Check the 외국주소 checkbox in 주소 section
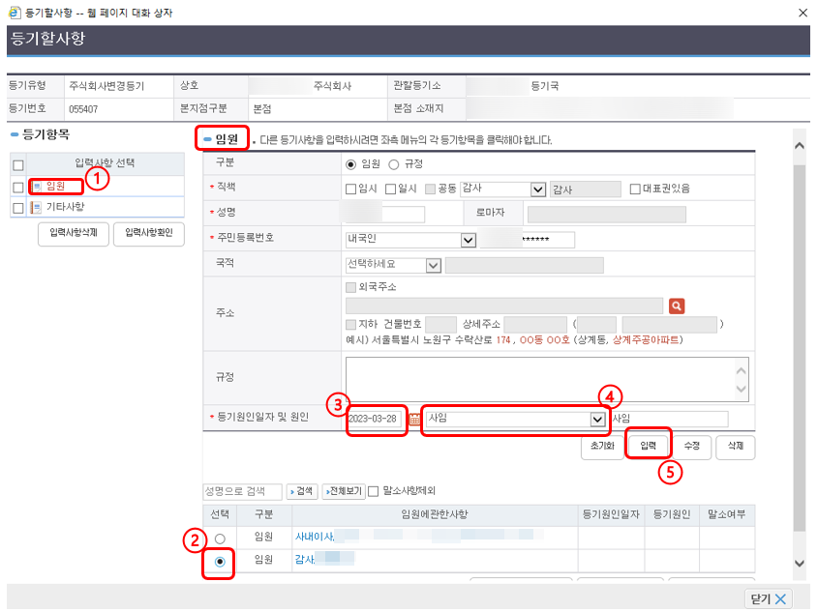818x612 pixels. pos(350,287)
